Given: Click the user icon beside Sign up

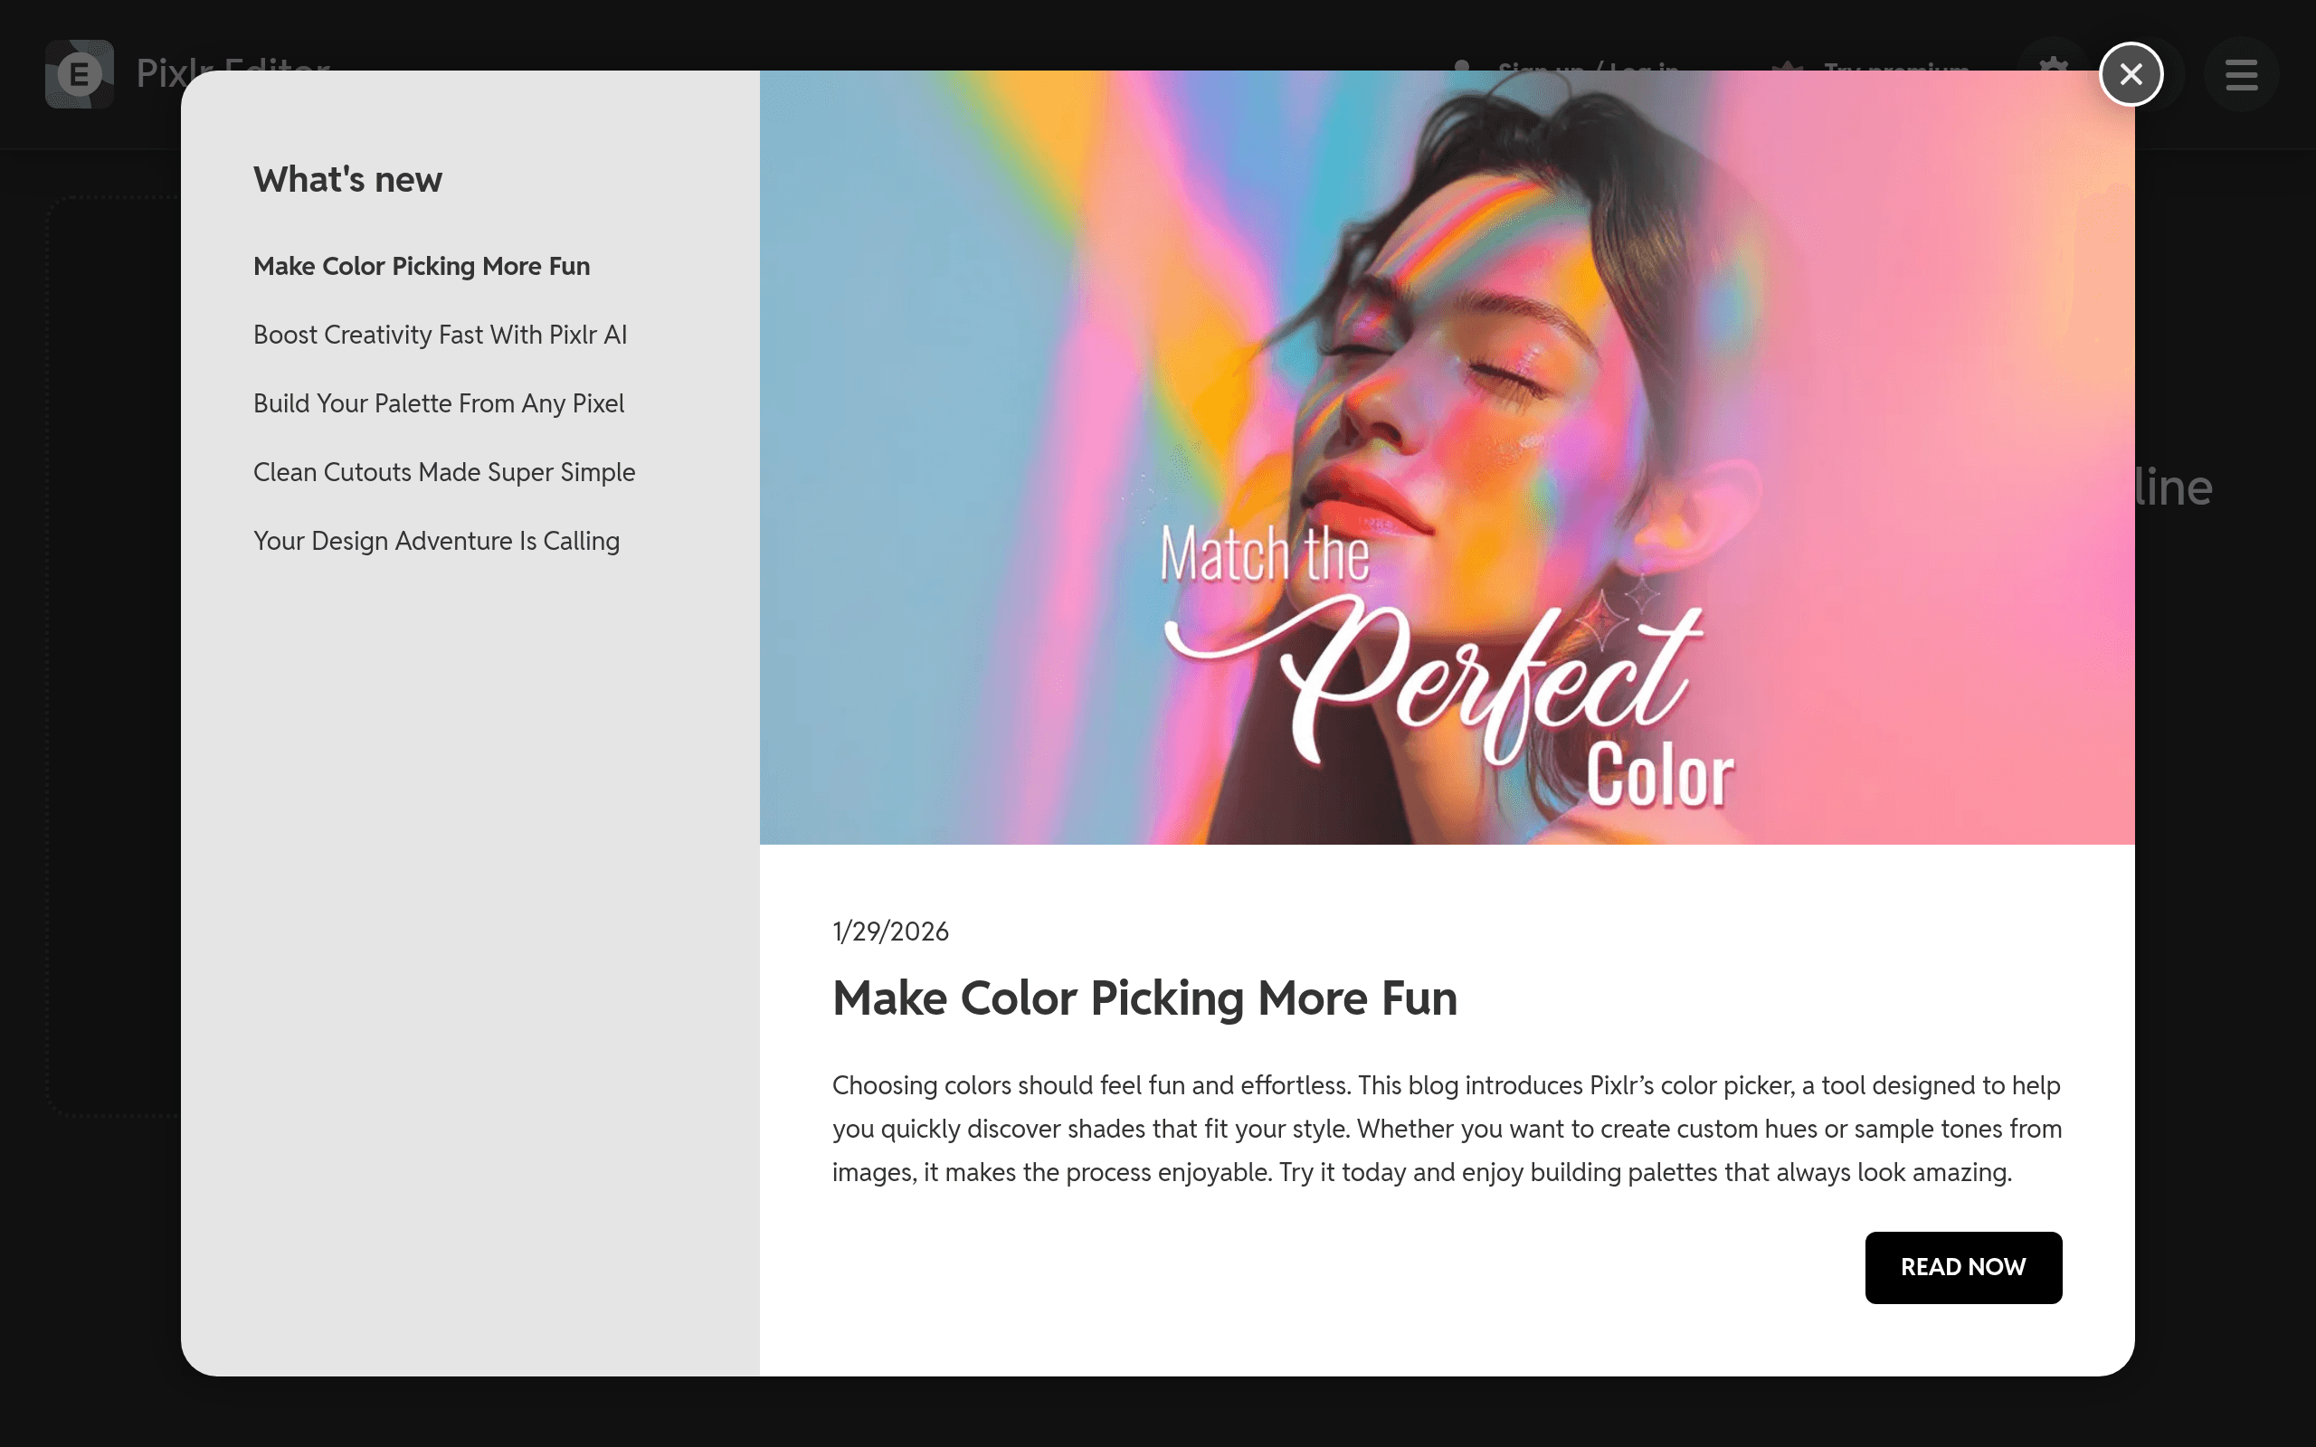Looking at the screenshot, I should click(x=1461, y=65).
